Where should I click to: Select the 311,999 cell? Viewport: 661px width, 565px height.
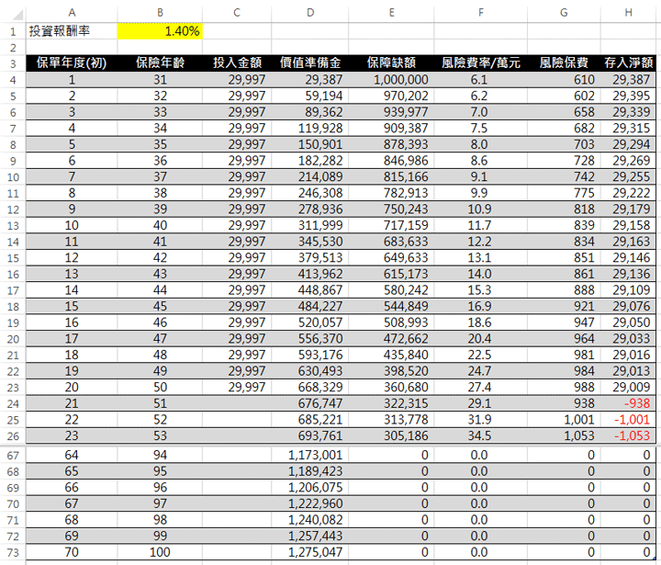point(310,225)
